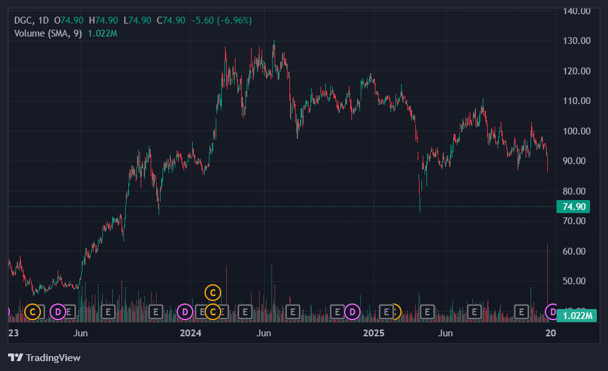The image size is (608, 371).
Task: Select the Volume (SMA, 9) indicator label
Action: [x=48, y=33]
